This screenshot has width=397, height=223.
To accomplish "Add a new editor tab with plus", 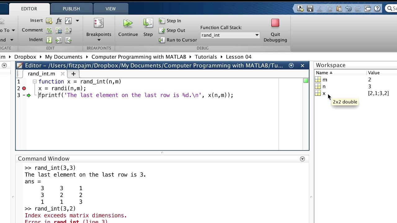I will coord(74,74).
